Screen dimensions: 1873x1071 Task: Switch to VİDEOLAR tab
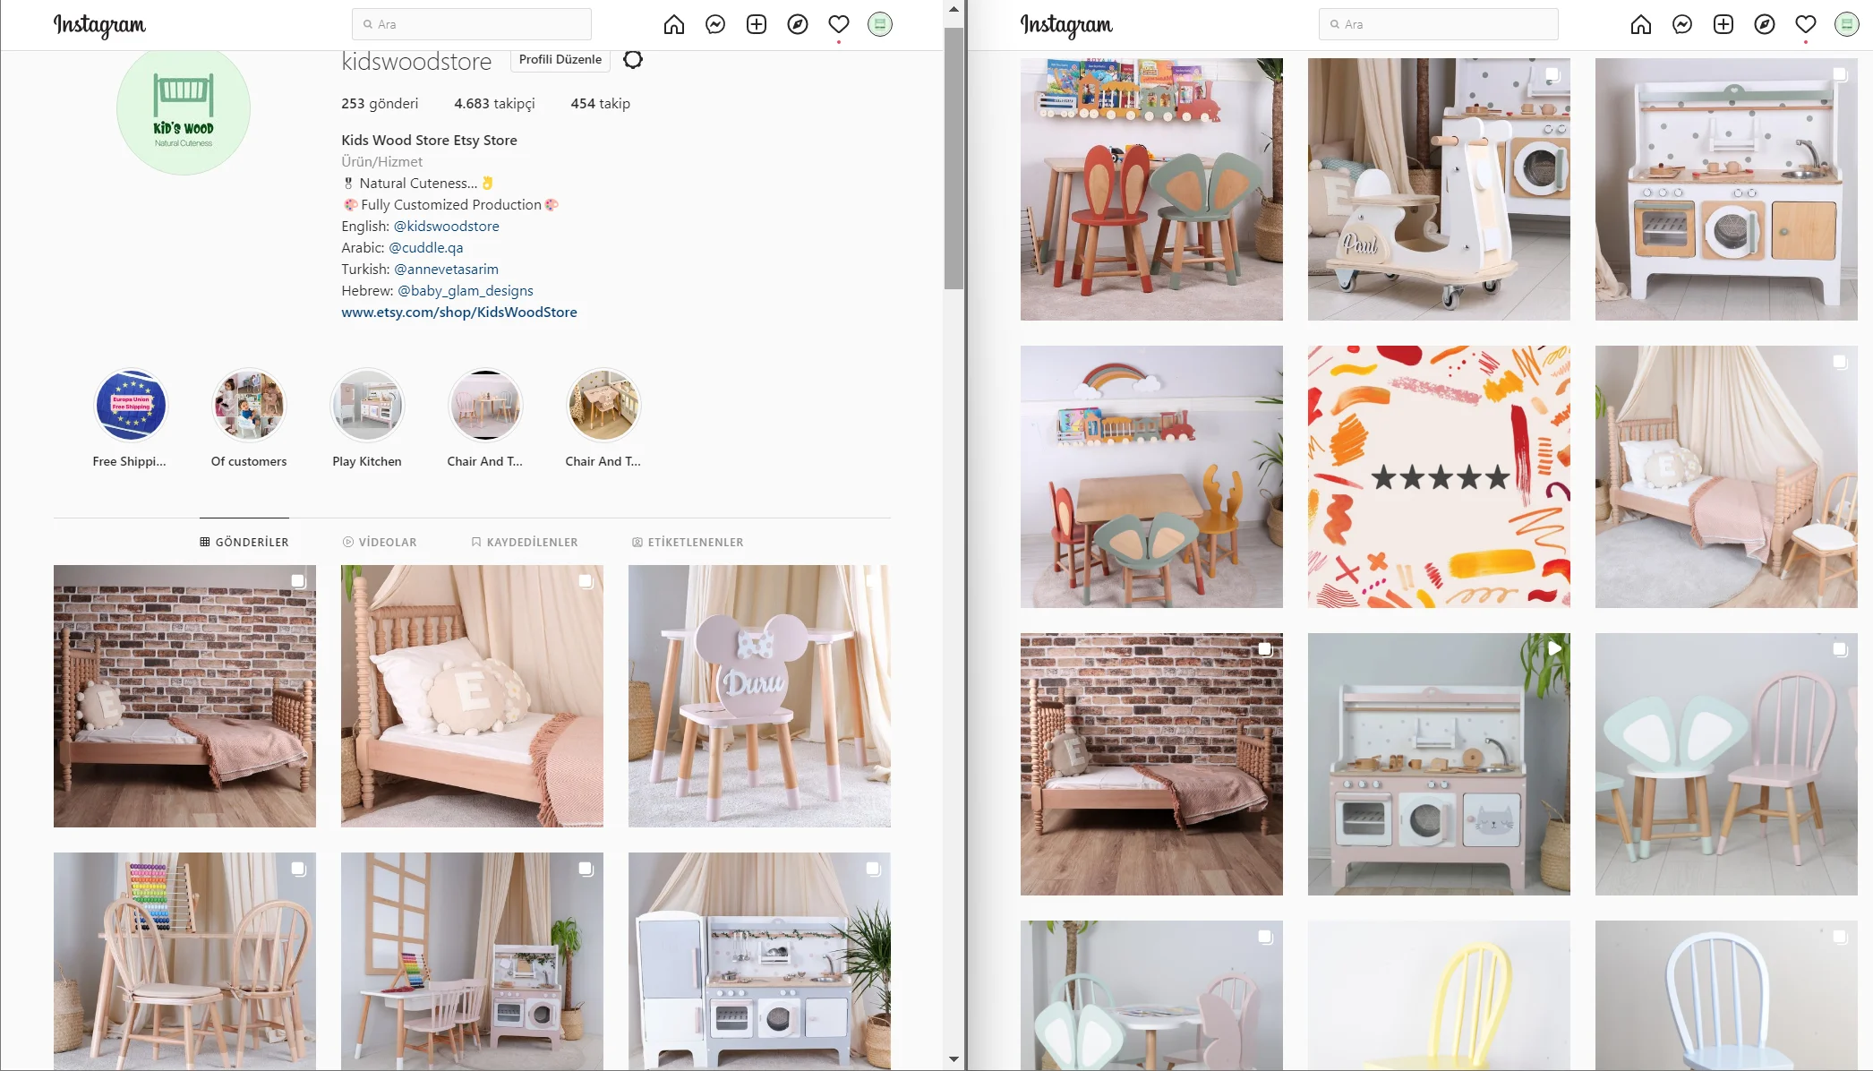pyautogui.click(x=380, y=542)
